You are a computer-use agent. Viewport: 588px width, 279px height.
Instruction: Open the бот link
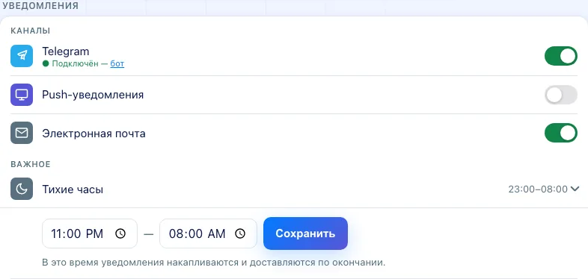(117, 63)
